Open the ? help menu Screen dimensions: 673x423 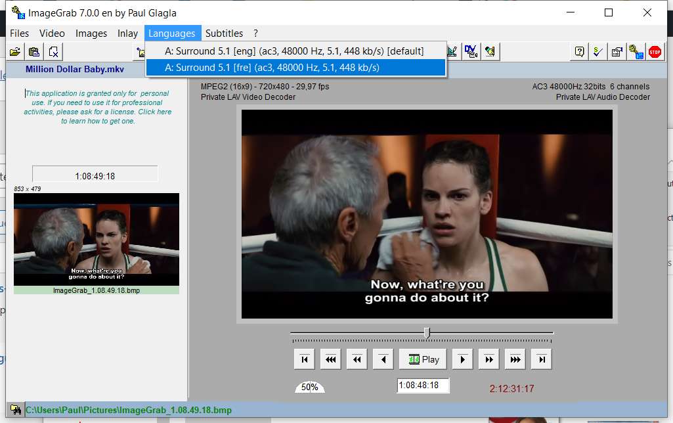(x=255, y=33)
